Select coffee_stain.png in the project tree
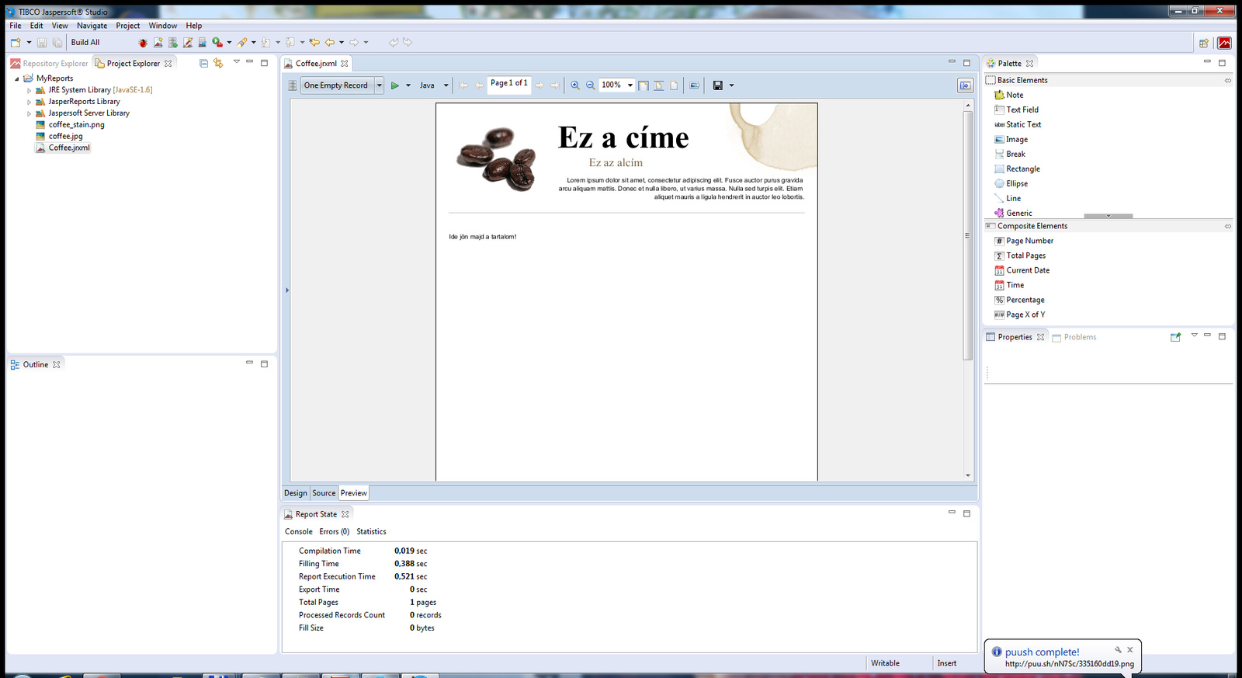 (x=70, y=124)
